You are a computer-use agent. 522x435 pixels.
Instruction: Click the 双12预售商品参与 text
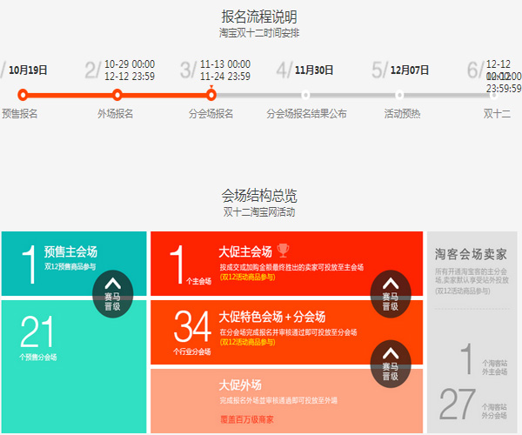coord(70,266)
